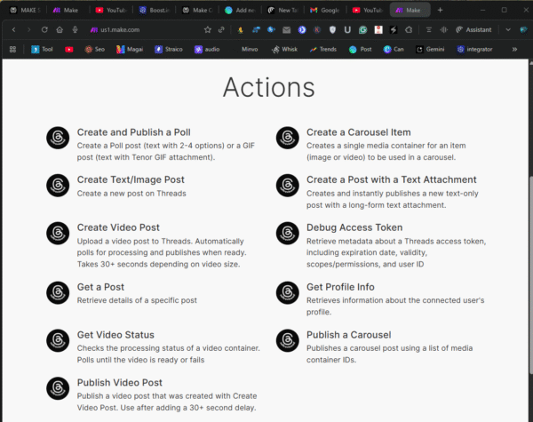The height and width of the screenshot is (422, 533).
Task: Open Publish Video Post action
Action: click(120, 383)
